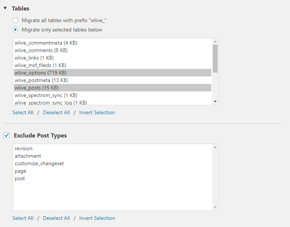Screen dimensions: 290x227
Task: Deselect the wlive_options table
Action: 40,73
